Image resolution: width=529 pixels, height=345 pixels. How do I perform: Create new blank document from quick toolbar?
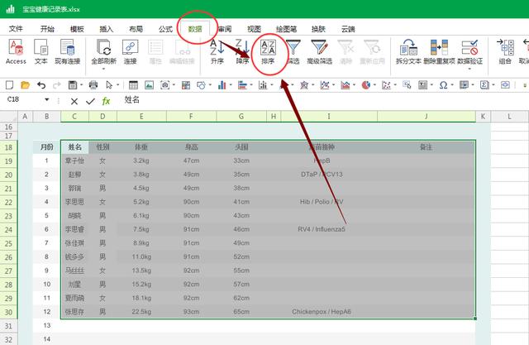(x=9, y=84)
